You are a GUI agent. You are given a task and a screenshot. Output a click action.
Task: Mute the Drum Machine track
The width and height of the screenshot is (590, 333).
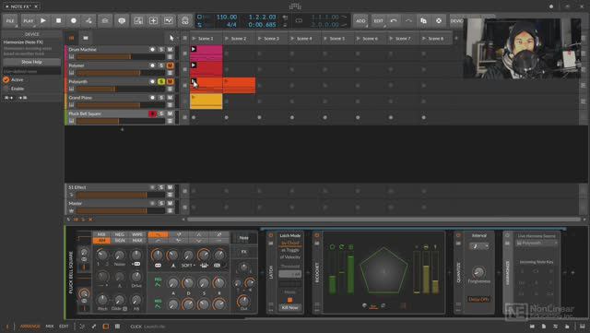[170, 49]
